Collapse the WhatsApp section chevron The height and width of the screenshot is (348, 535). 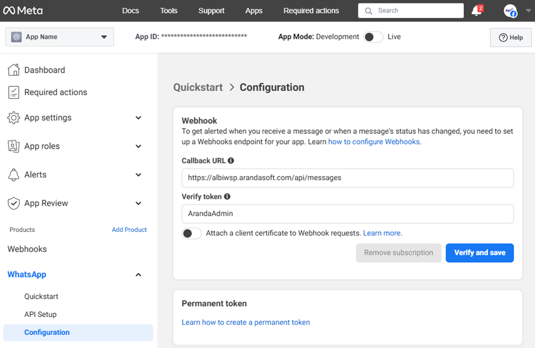tap(138, 275)
